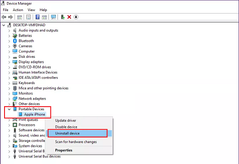Choose Uninstall device from context menu

click(x=79, y=133)
